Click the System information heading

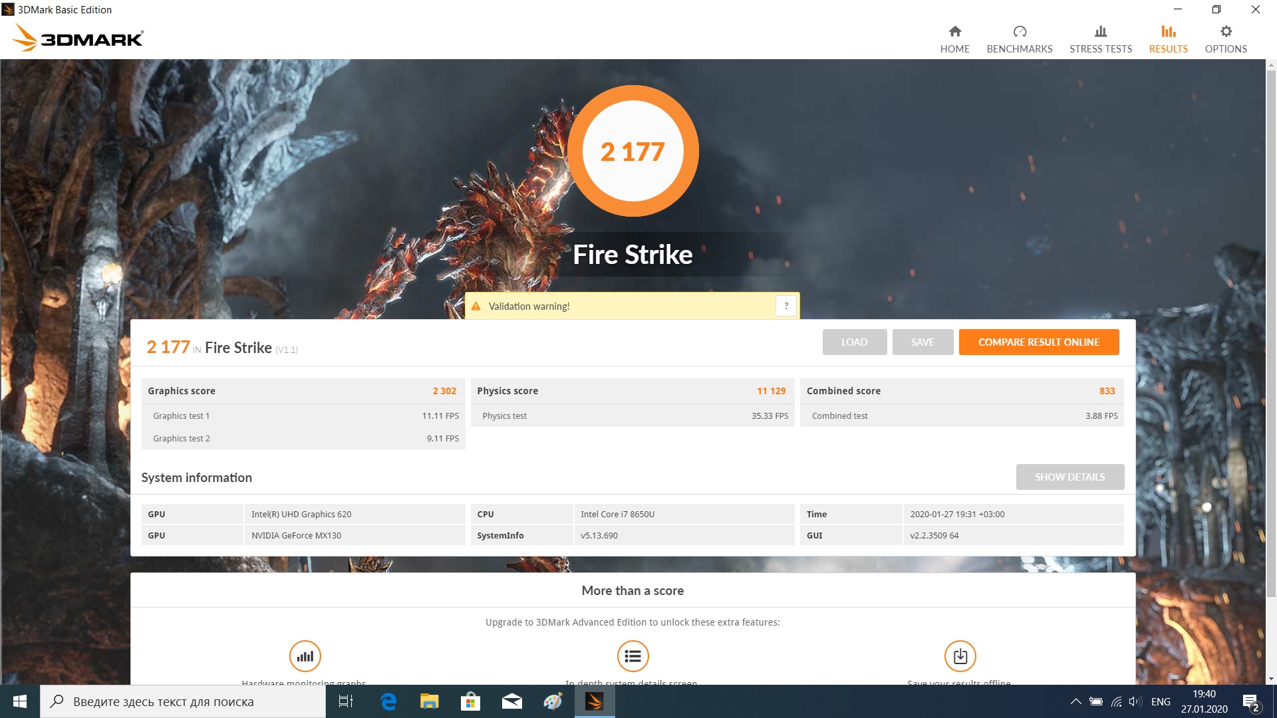(196, 477)
